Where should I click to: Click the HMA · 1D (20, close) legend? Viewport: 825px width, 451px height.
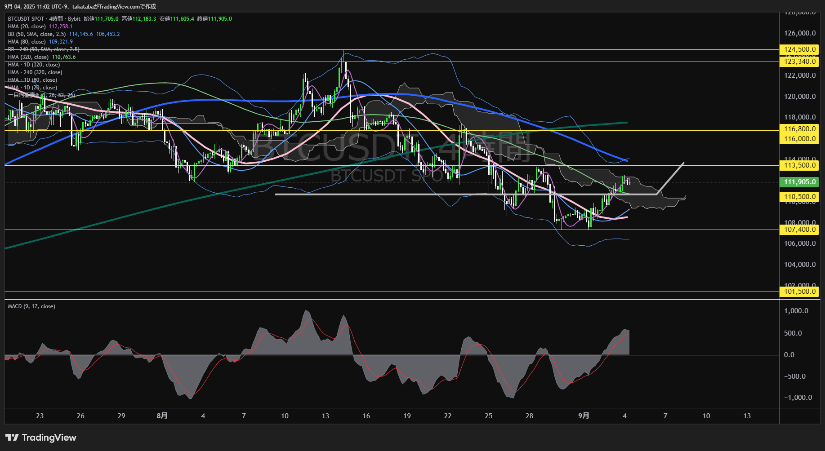[32, 88]
